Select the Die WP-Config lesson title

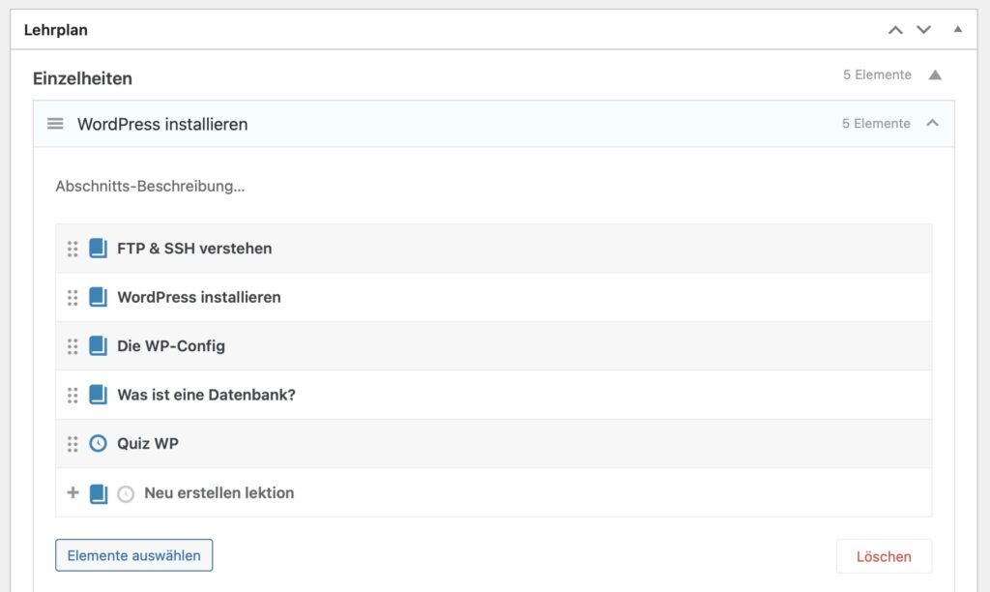[x=171, y=346]
